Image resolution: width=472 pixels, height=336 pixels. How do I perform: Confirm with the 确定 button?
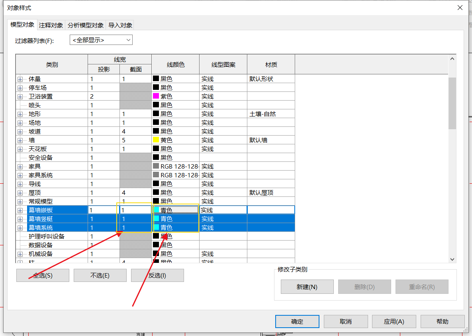coord(297,322)
